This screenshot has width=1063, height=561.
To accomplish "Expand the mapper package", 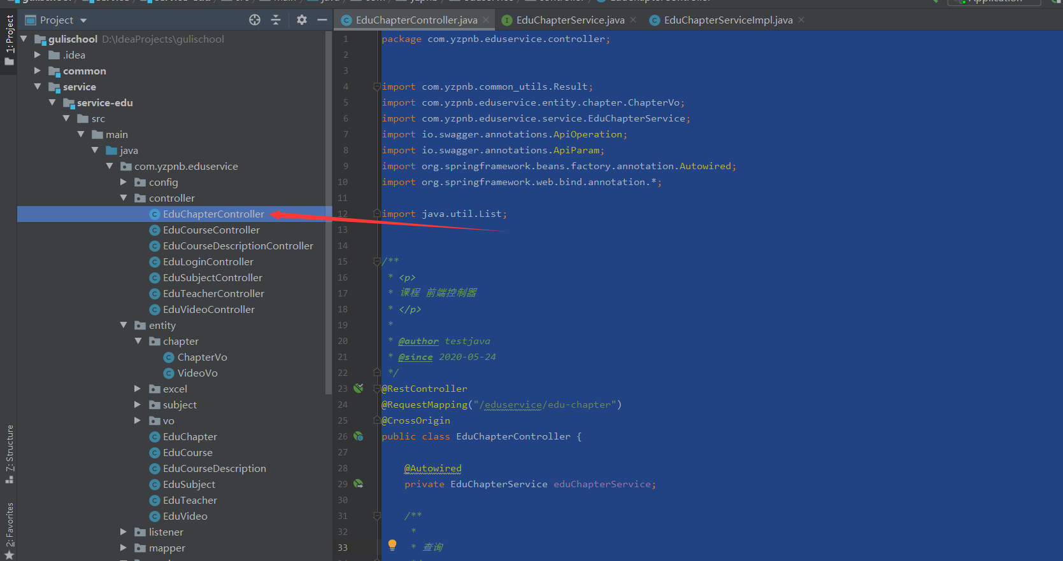I will pyautogui.click(x=124, y=548).
